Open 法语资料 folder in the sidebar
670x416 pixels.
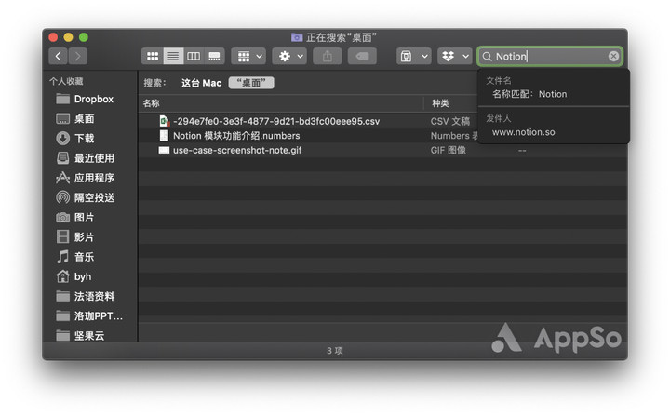tap(86, 296)
